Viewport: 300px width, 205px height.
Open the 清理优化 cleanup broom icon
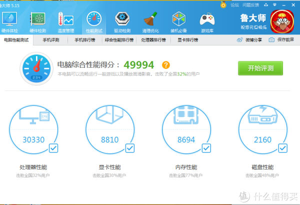click(x=150, y=19)
